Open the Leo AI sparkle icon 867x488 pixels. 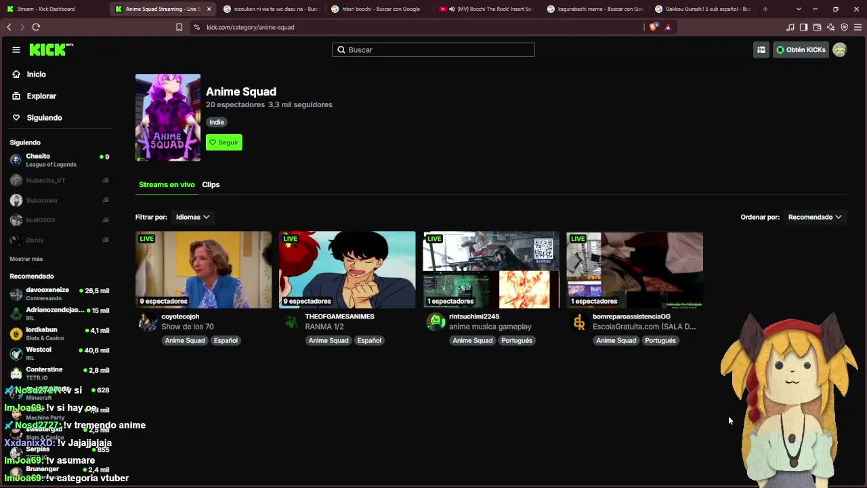click(831, 27)
